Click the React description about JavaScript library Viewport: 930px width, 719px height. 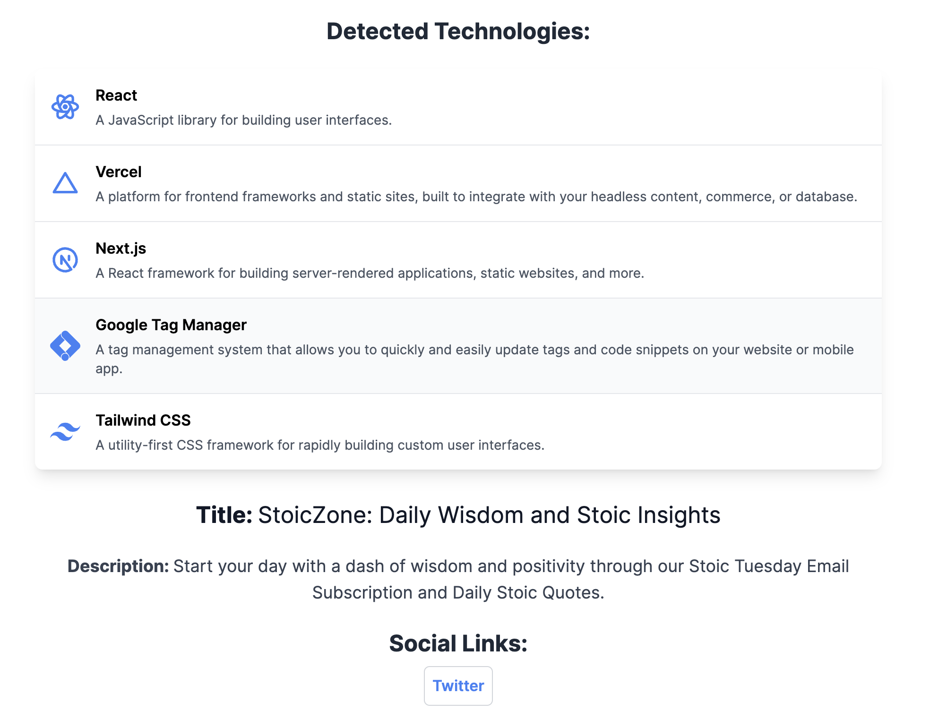244,120
